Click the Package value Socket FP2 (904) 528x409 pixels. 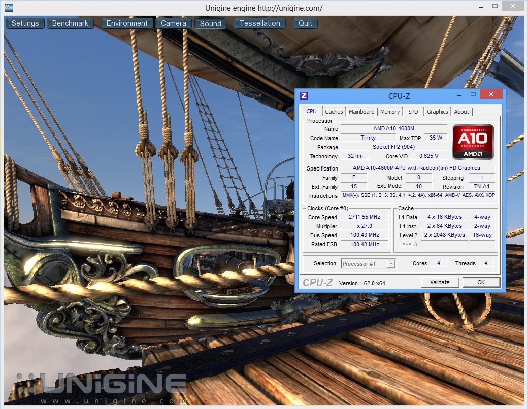coord(393,147)
